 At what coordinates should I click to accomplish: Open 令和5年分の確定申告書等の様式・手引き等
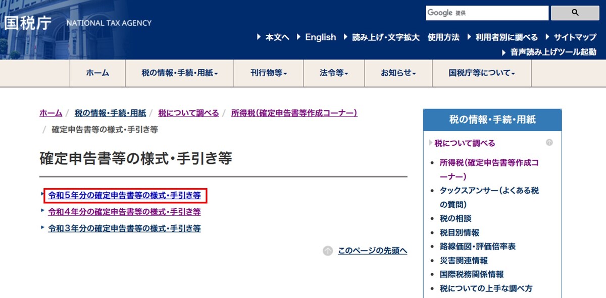coord(124,195)
